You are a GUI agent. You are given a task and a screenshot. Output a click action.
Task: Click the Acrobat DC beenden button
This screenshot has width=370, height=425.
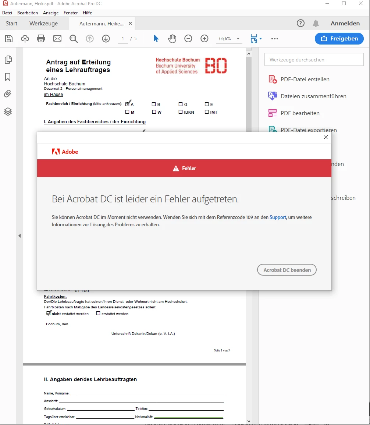coord(287,270)
